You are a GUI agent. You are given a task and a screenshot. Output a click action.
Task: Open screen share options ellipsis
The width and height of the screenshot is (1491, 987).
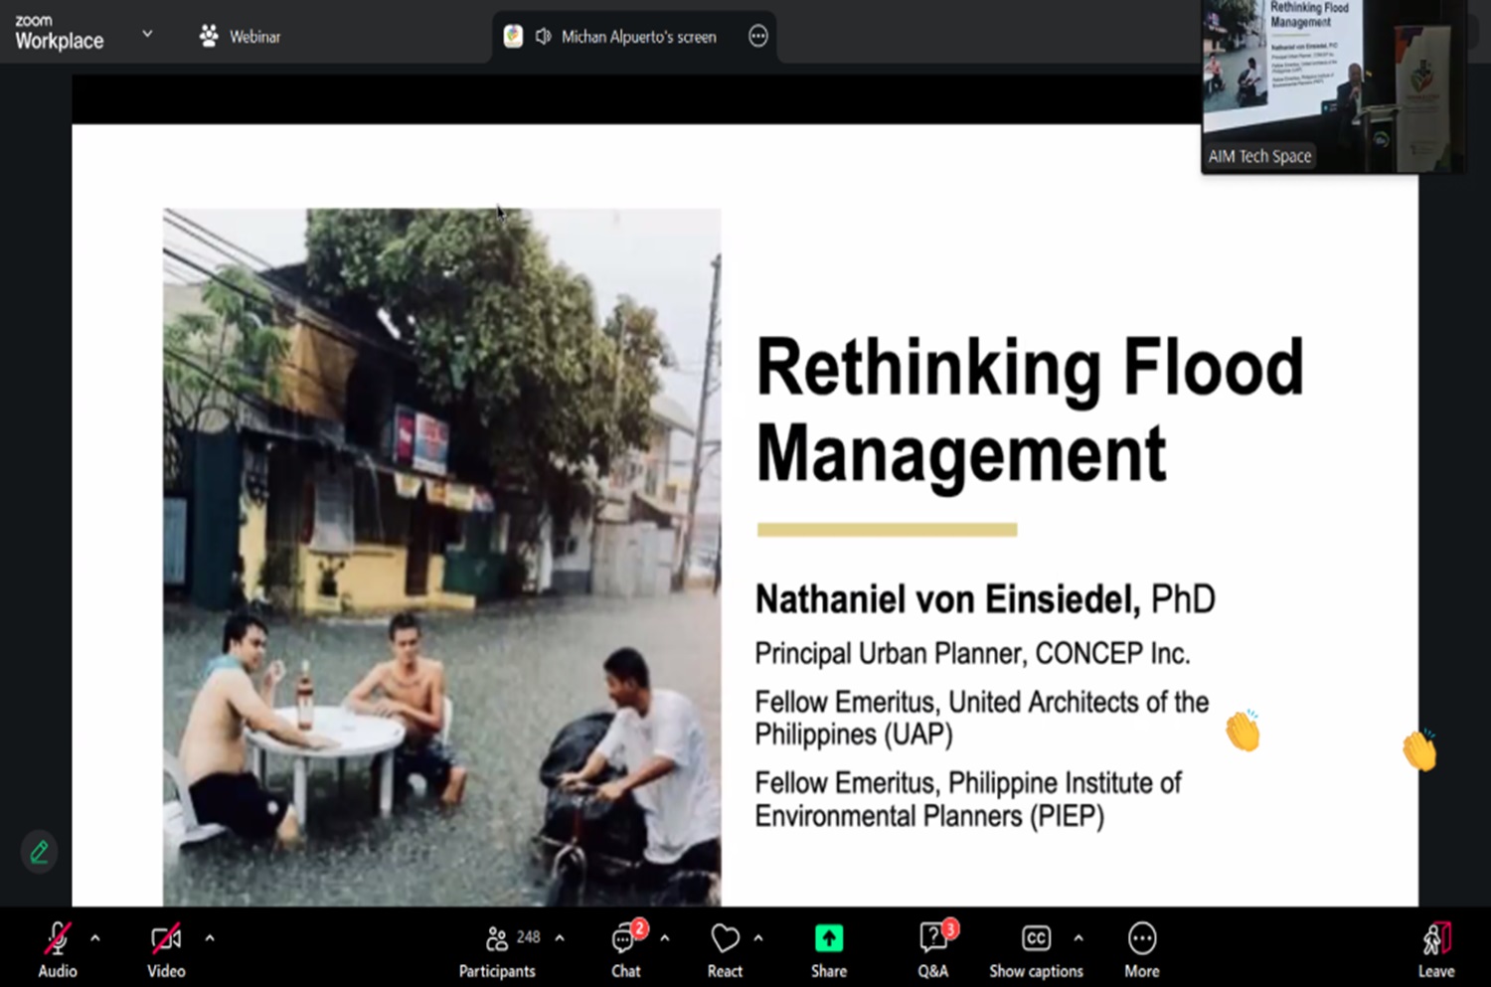point(758,37)
